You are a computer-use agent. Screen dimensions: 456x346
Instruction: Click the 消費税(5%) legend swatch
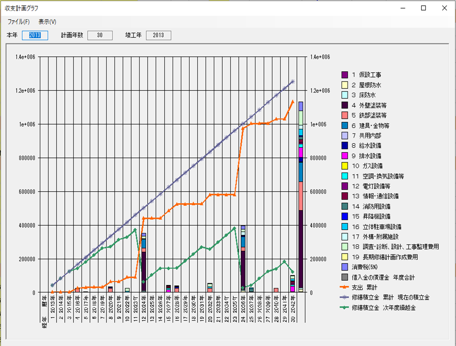point(344,267)
